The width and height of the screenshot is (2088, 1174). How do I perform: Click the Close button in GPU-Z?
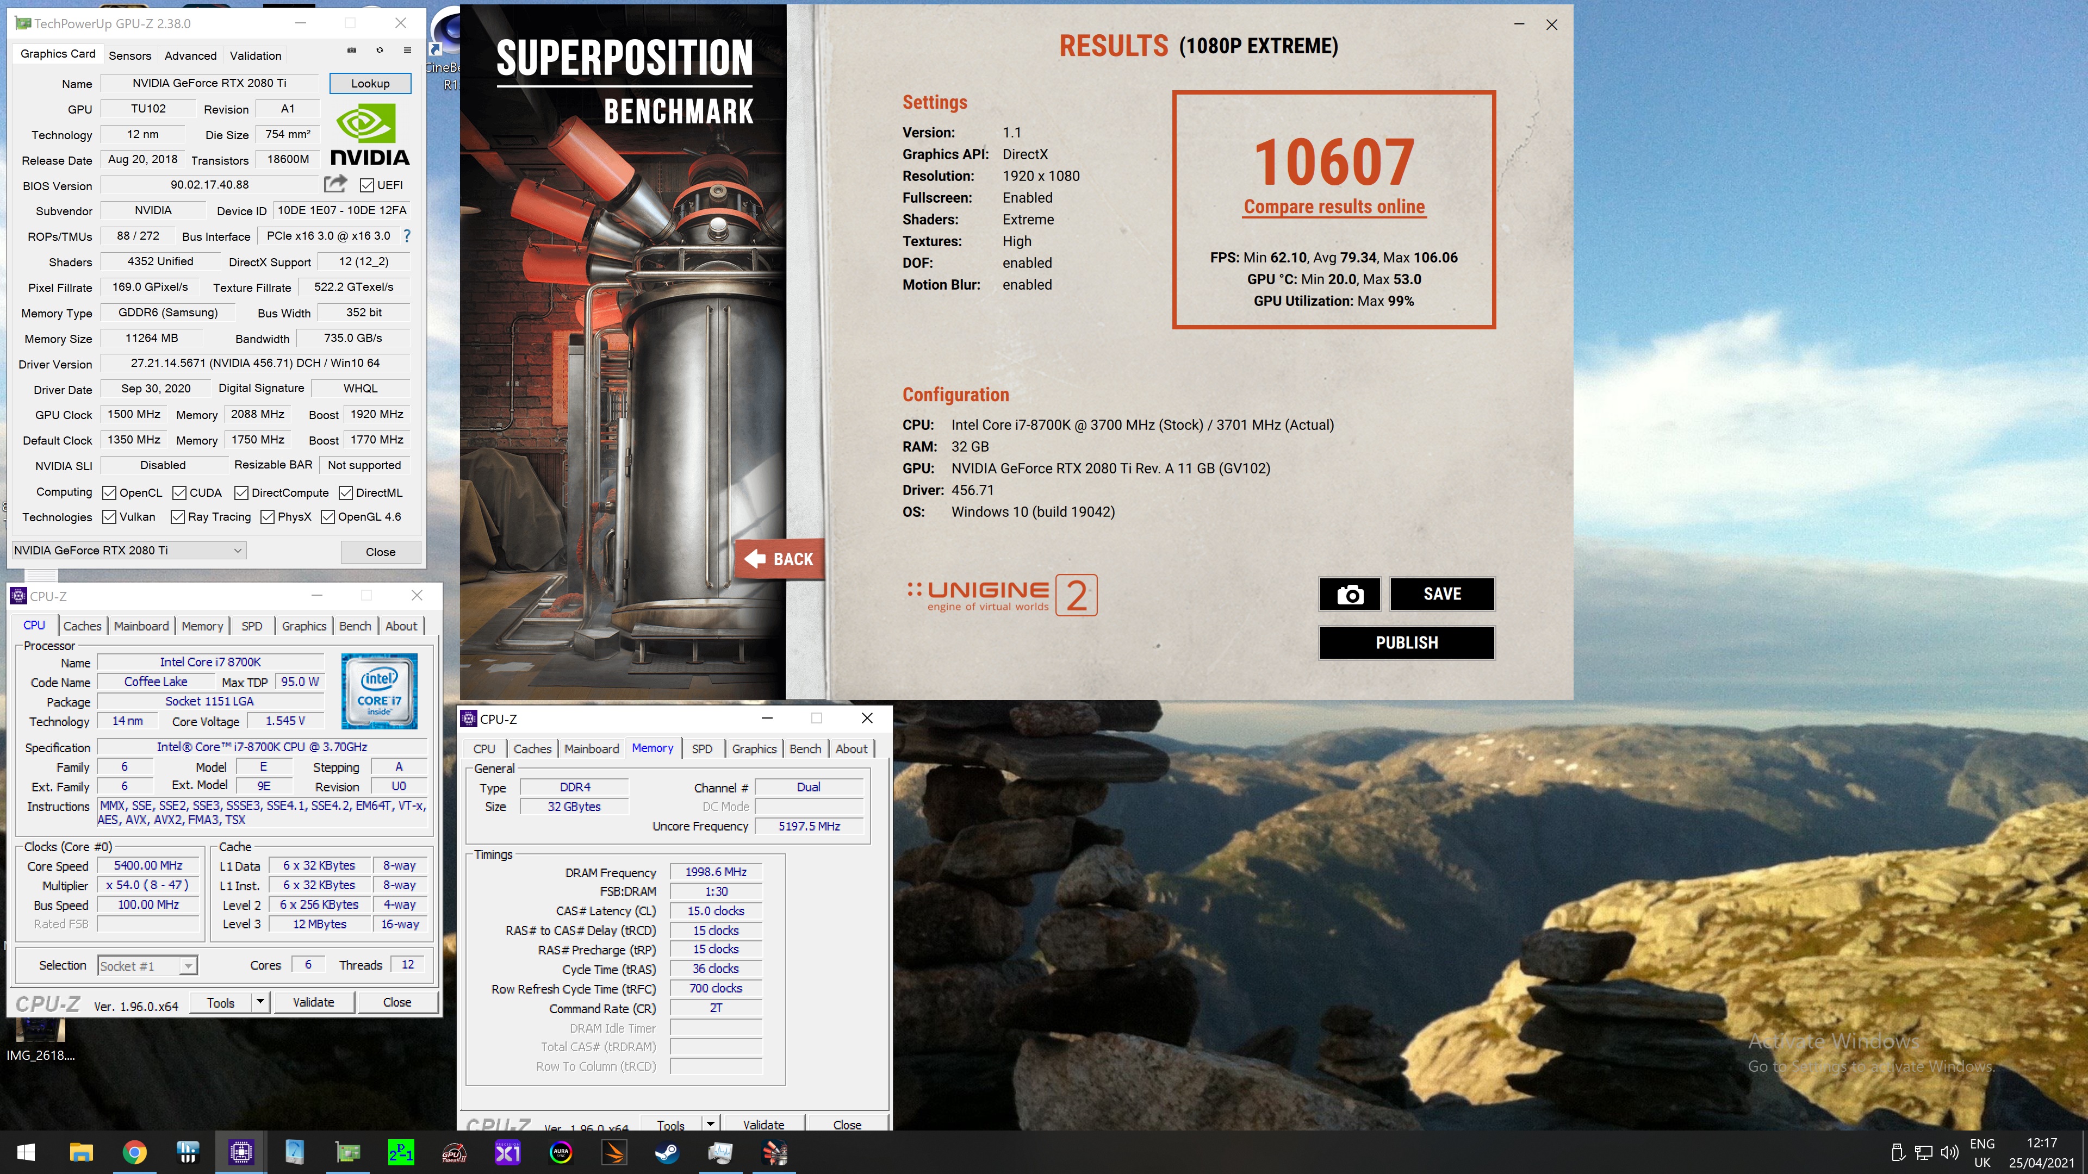click(380, 552)
